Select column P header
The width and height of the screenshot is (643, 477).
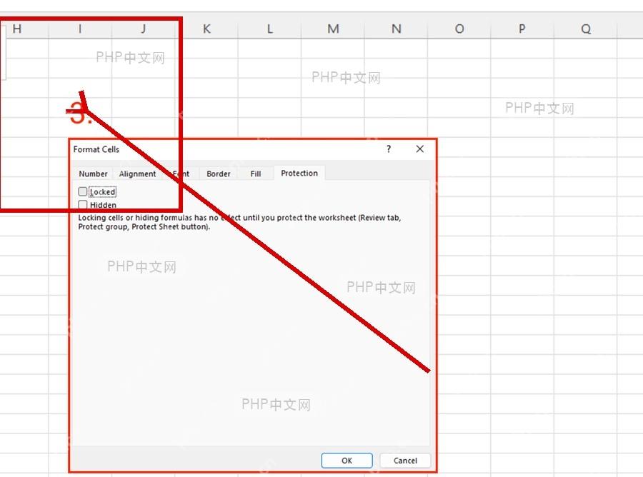click(522, 29)
